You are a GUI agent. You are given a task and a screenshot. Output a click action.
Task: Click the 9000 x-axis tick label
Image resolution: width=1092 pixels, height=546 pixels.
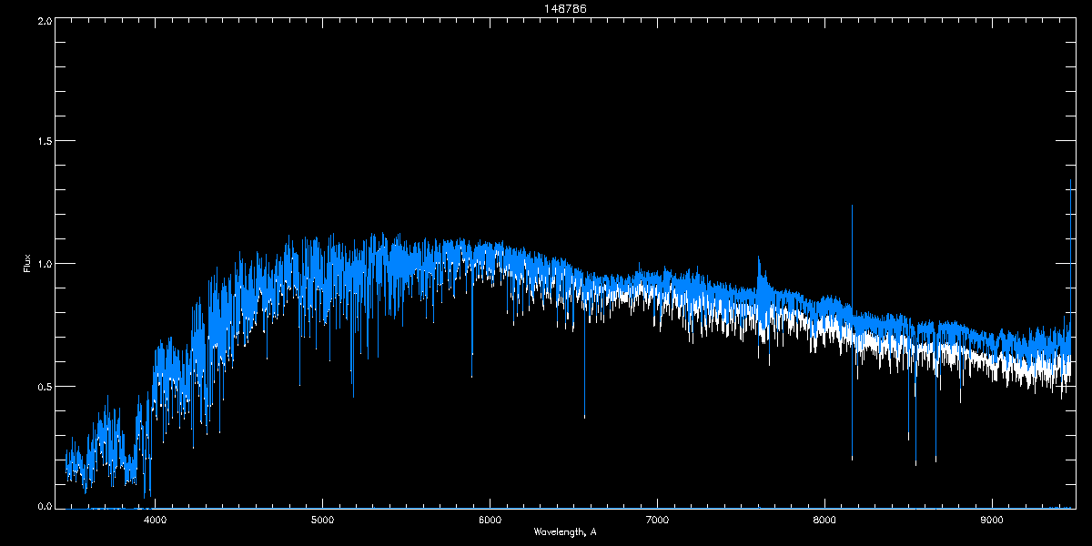(x=991, y=521)
